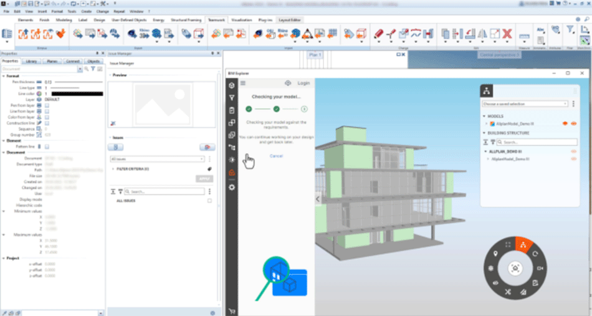592x316 pixels.
Task: Click the Login button in BIM Explorer
Action: point(303,83)
